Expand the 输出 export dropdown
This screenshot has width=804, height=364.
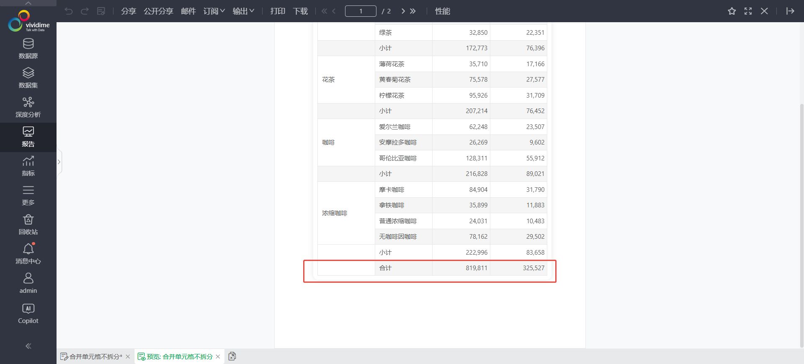point(243,11)
